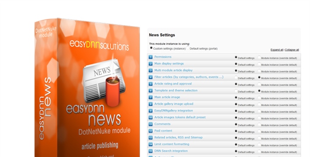
Task: Select Default settings radio for Main article image
Action: pos(236,98)
